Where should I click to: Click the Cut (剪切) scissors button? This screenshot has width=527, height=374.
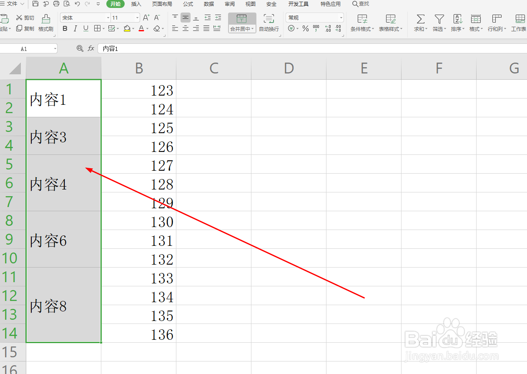coord(25,18)
